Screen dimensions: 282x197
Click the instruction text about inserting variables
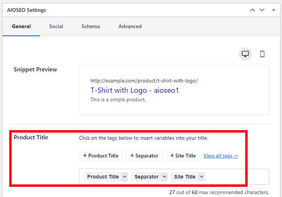[144, 138]
